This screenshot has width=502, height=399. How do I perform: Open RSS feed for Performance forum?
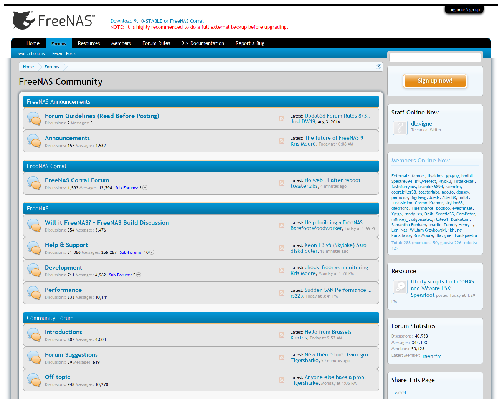(x=282, y=293)
